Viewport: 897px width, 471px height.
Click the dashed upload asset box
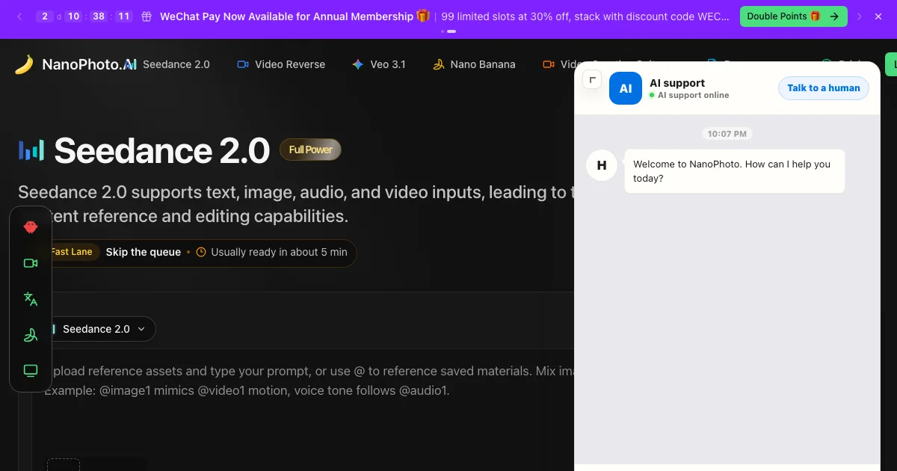click(x=64, y=465)
